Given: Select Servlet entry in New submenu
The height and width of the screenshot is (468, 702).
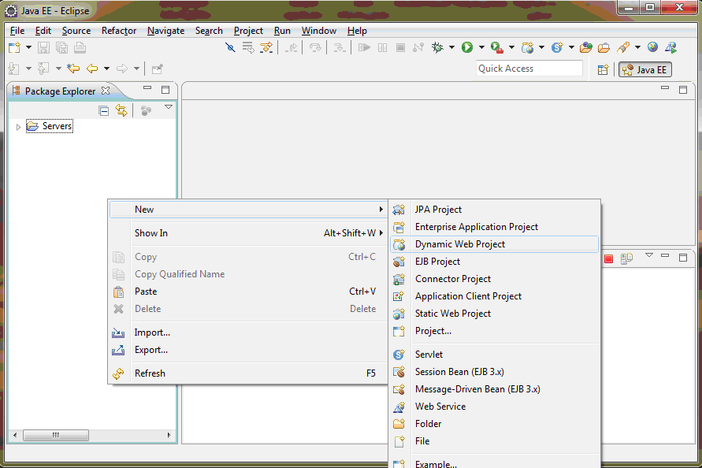Looking at the screenshot, I should click(495, 355).
